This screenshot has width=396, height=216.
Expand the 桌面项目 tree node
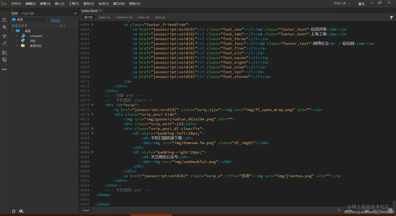[x=17, y=46]
